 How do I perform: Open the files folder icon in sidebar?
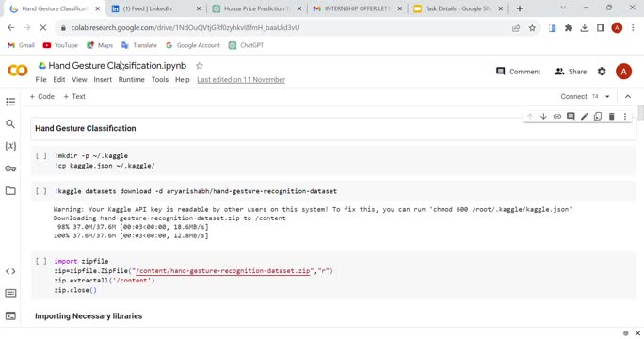(x=10, y=190)
